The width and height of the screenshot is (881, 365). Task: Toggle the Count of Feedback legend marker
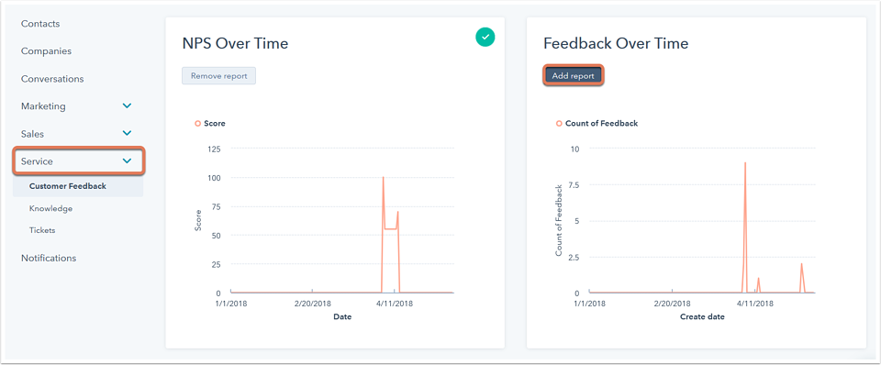(x=559, y=124)
